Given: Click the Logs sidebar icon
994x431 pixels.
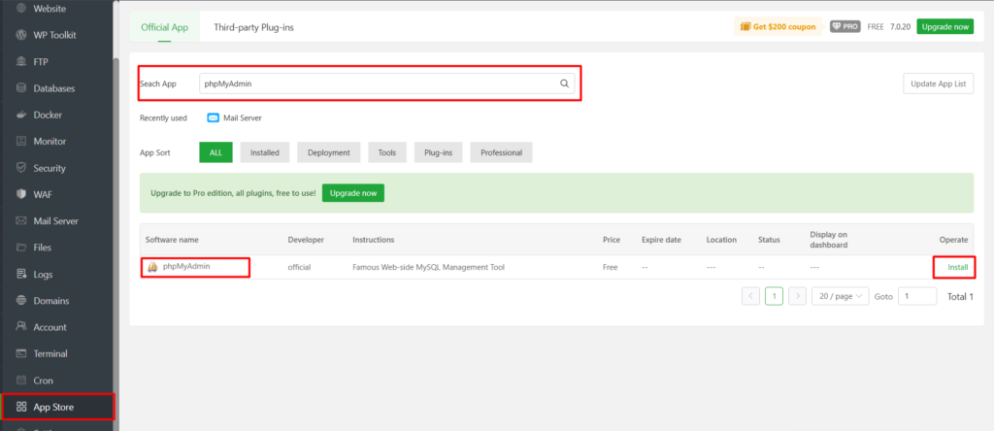Looking at the screenshot, I should click(21, 274).
